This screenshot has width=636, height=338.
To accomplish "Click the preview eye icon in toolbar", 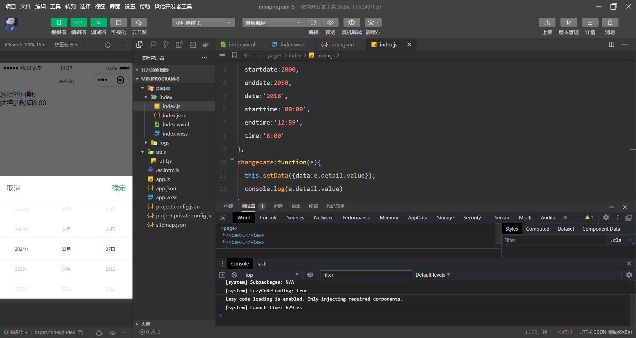I will point(330,23).
